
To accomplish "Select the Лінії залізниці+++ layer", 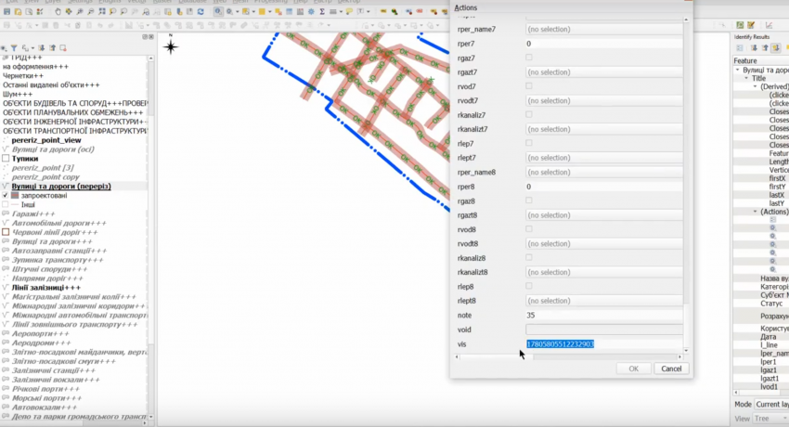I will coord(45,288).
